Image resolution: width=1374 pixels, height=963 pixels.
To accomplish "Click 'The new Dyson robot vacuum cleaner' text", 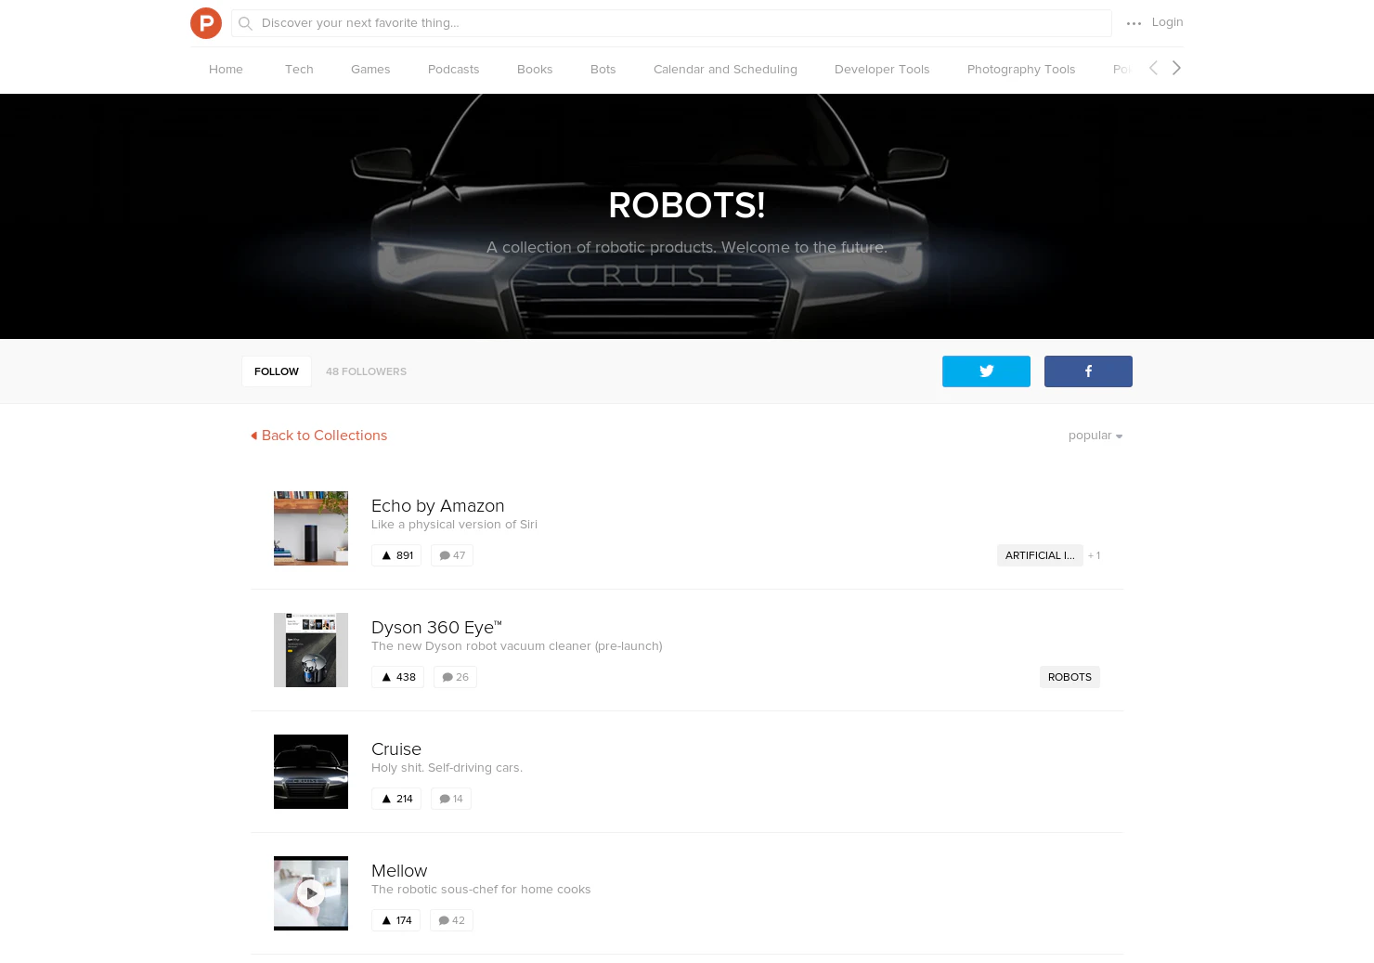I will pos(517,646).
